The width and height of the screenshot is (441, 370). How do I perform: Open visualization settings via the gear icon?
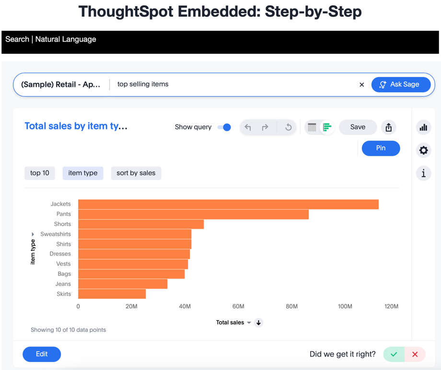tap(423, 150)
